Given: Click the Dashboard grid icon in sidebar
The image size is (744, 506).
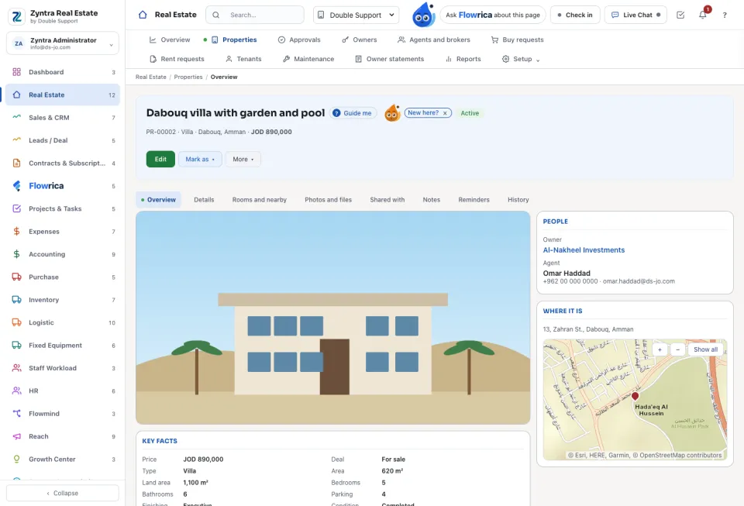Looking at the screenshot, I should [x=16, y=72].
